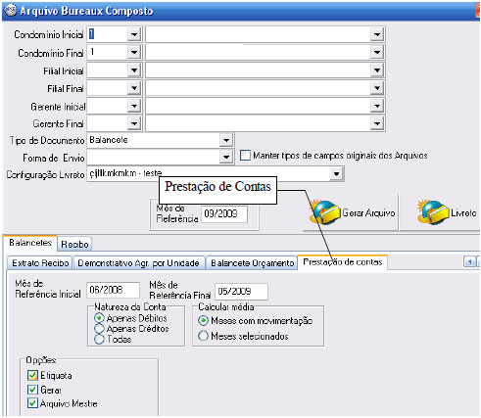Click Mês de Referência Final field
The width and height of the screenshot is (481, 418).
point(241,291)
